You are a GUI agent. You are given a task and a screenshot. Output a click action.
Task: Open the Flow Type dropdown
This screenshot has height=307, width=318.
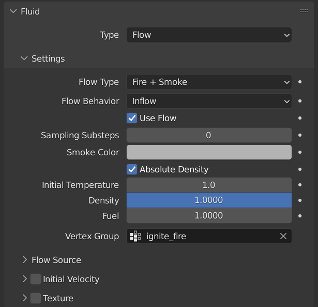pos(209,82)
